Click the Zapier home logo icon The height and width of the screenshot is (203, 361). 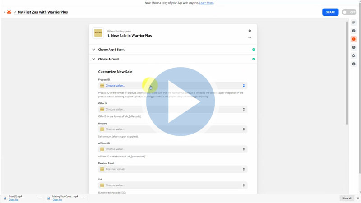9,12
